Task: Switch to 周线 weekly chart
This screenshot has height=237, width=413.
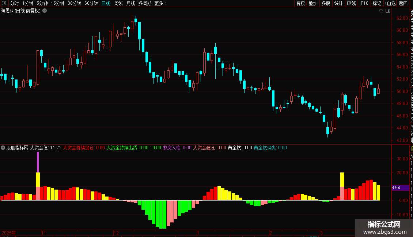Action: tap(118, 3)
